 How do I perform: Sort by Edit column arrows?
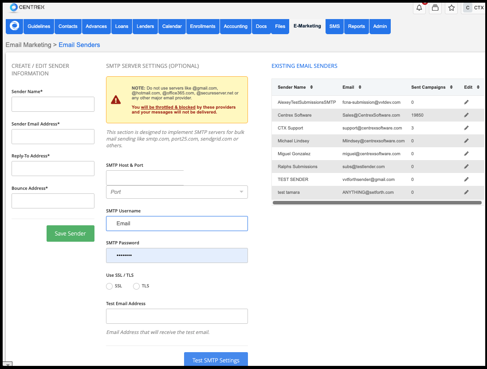coord(478,87)
